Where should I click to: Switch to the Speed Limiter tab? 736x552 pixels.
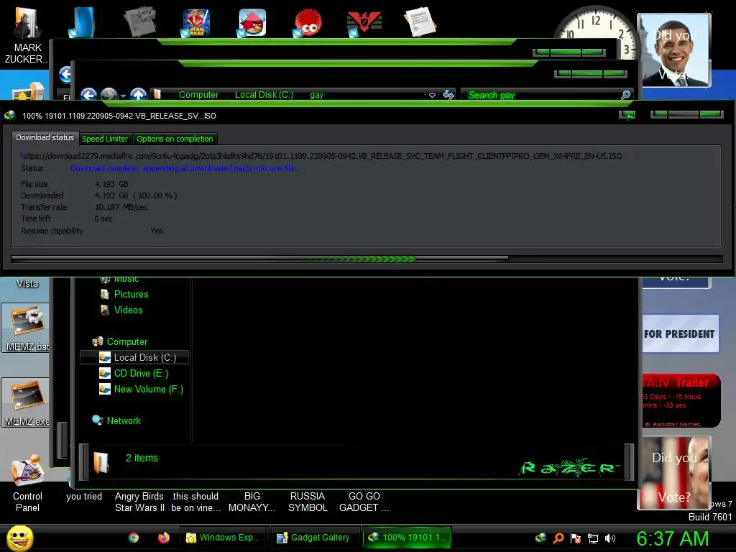coord(105,139)
